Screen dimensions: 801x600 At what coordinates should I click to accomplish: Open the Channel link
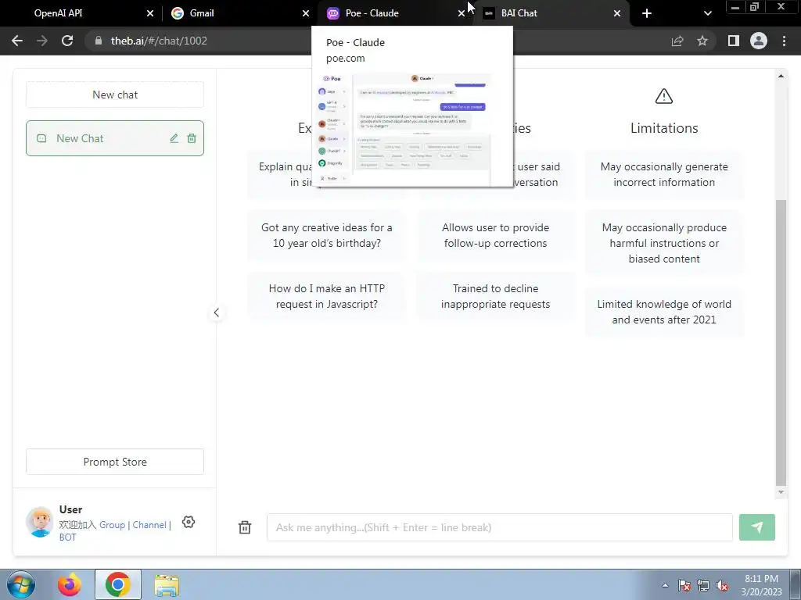(x=149, y=525)
